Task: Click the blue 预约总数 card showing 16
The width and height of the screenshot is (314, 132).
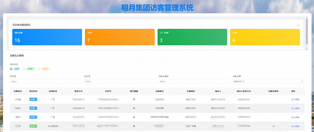Action: [47, 37]
